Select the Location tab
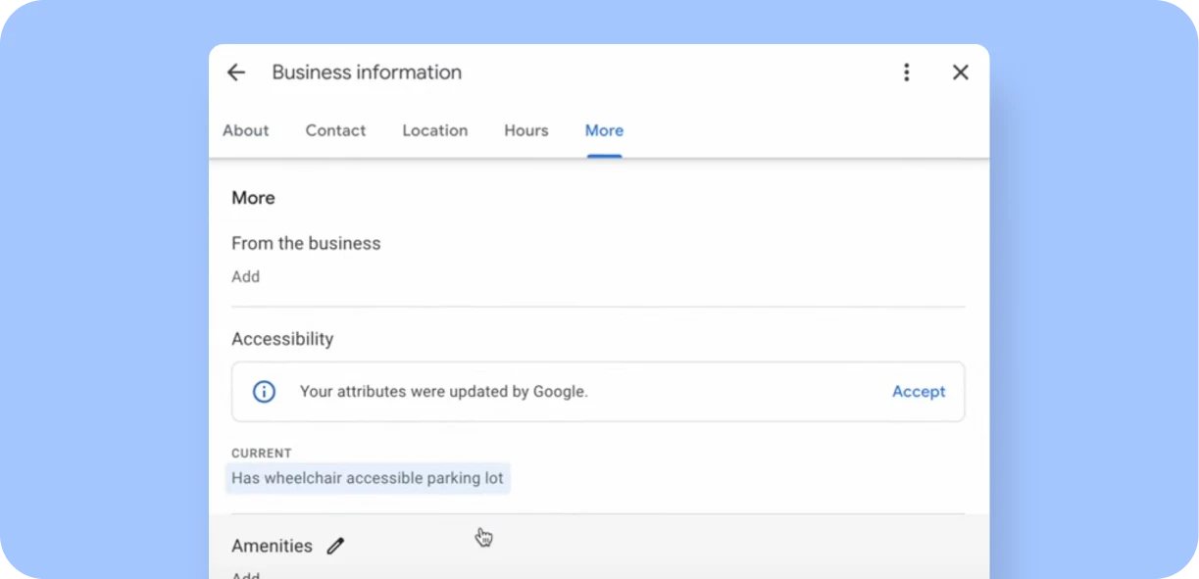The width and height of the screenshot is (1199, 579). pyautogui.click(x=434, y=130)
